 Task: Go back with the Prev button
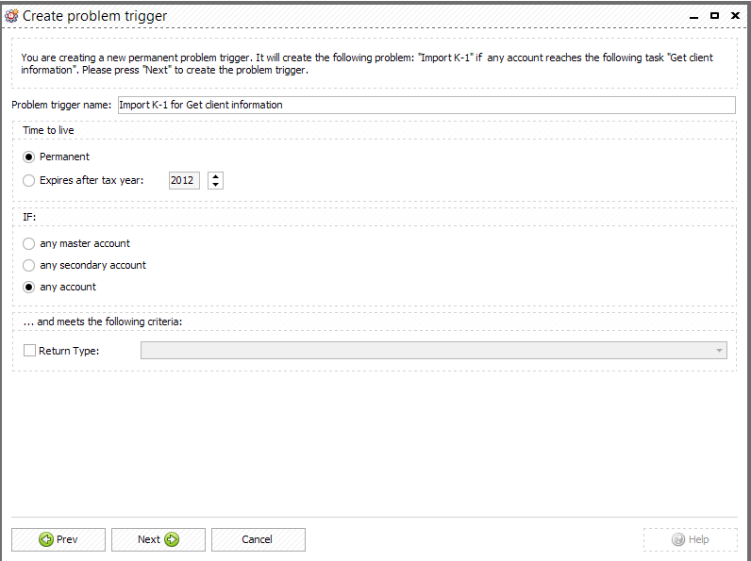(x=58, y=539)
